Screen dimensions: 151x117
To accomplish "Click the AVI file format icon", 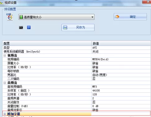I will (x=10, y=17).
